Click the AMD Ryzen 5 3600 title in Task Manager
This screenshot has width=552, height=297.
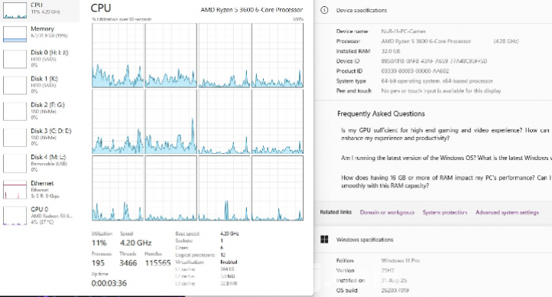(252, 10)
